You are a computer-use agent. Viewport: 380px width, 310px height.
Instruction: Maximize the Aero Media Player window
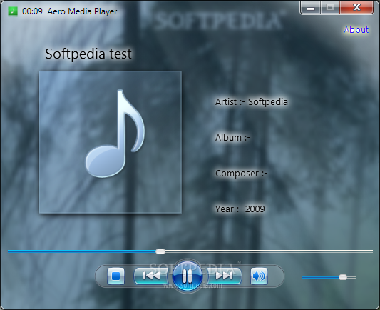tap(330, 8)
